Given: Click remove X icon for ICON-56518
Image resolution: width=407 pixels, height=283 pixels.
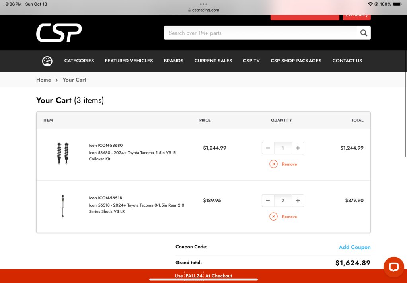Looking at the screenshot, I should [273, 217].
